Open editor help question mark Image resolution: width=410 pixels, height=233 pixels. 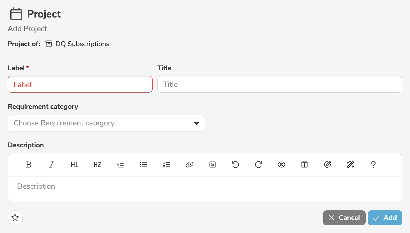[x=373, y=165]
